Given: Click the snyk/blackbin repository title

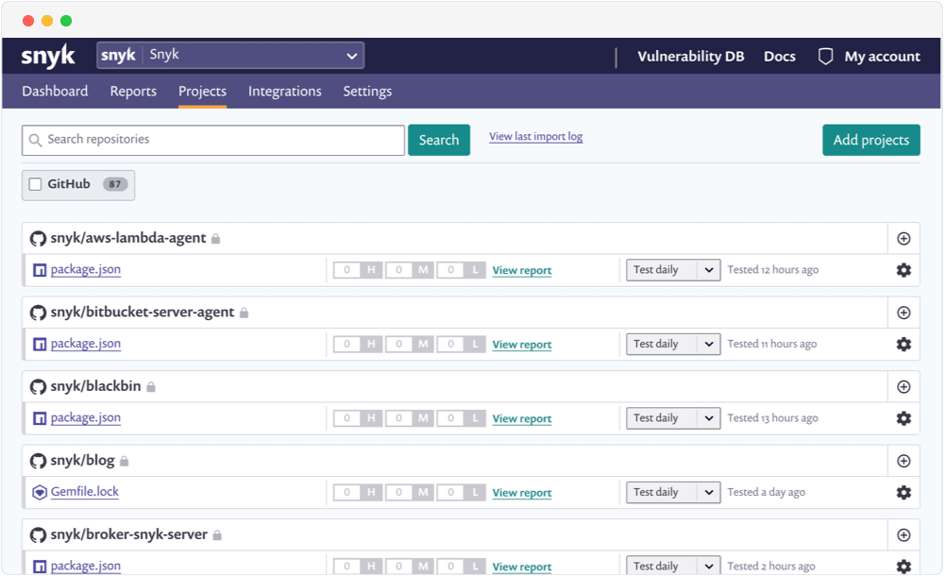Looking at the screenshot, I should 95,386.
